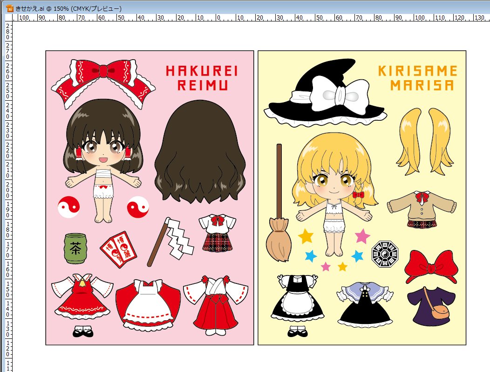
Task: Click the green tea cup with 茶 kanji
Action: pos(75,248)
